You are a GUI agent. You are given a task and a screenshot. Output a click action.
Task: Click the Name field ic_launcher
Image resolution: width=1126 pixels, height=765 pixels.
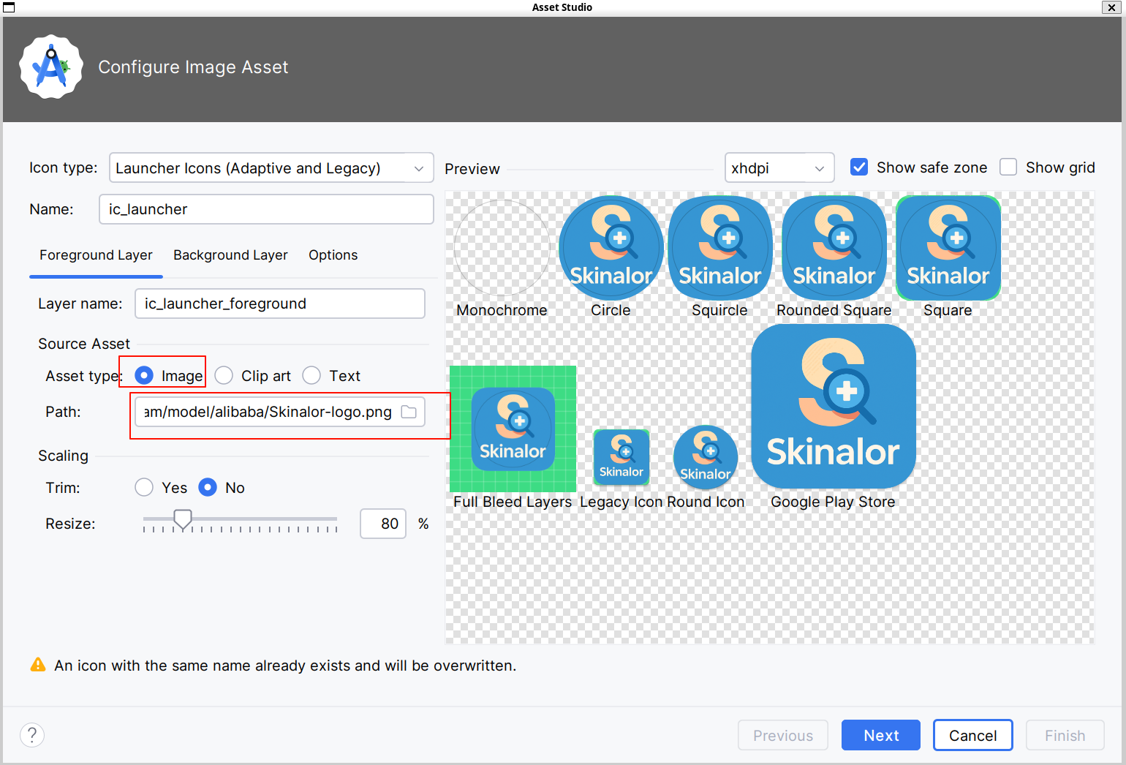point(266,209)
